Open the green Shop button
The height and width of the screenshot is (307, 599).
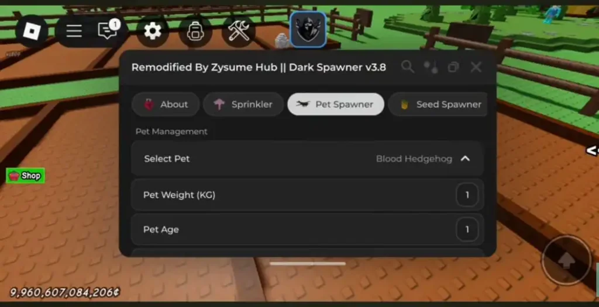pos(25,176)
